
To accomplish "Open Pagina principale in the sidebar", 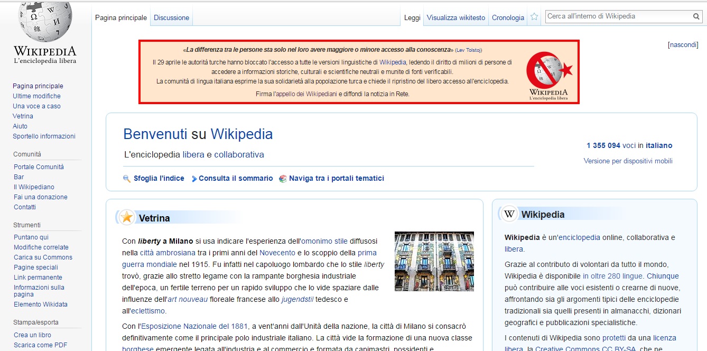I will (x=38, y=86).
